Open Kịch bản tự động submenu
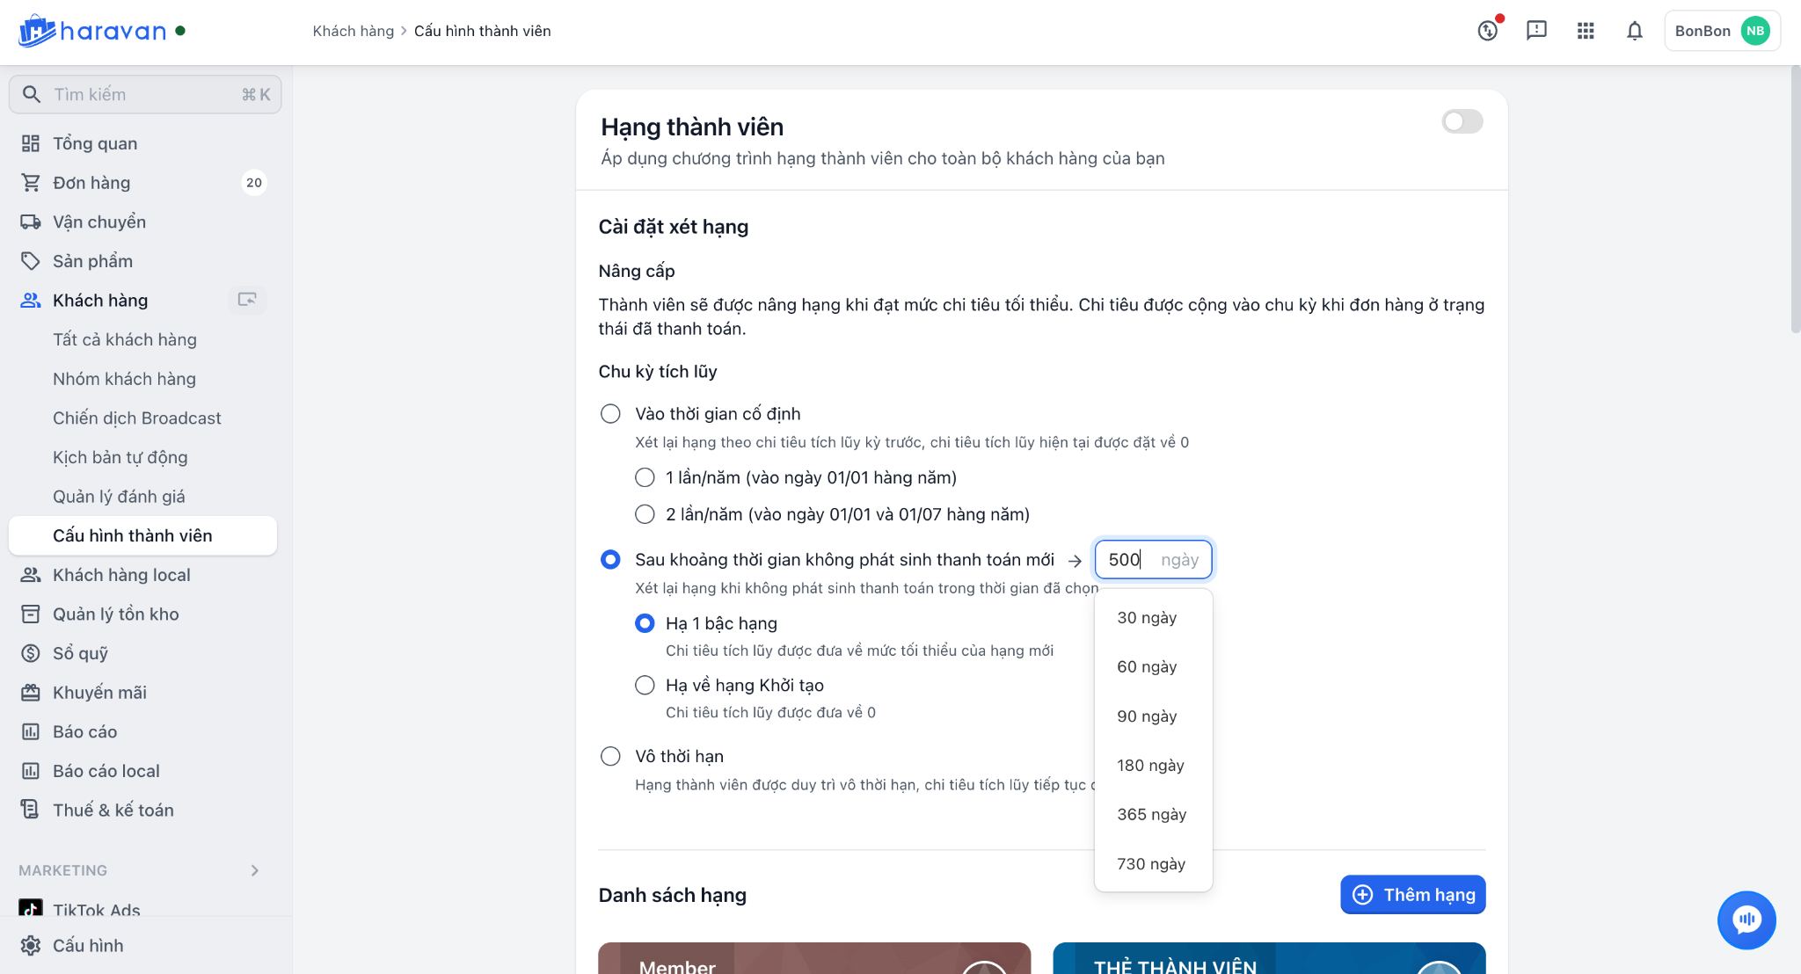This screenshot has width=1801, height=974. (x=120, y=457)
